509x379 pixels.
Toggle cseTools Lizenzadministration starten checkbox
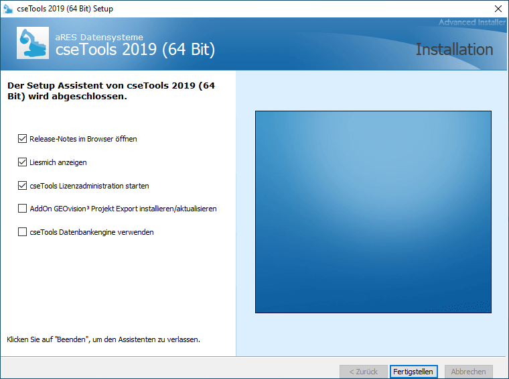[x=23, y=186]
